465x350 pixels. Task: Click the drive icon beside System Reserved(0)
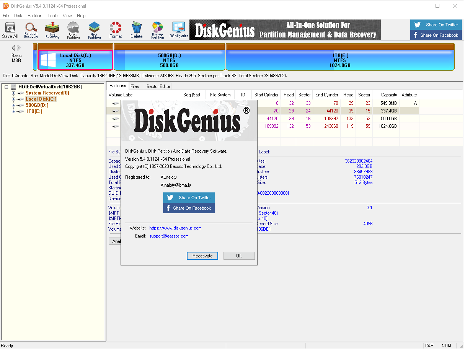[21, 93]
